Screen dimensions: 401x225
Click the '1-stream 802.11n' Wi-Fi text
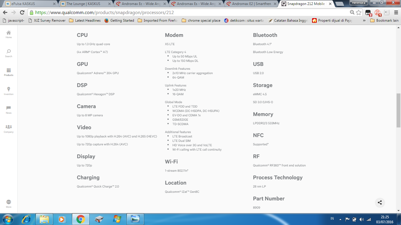point(176,171)
